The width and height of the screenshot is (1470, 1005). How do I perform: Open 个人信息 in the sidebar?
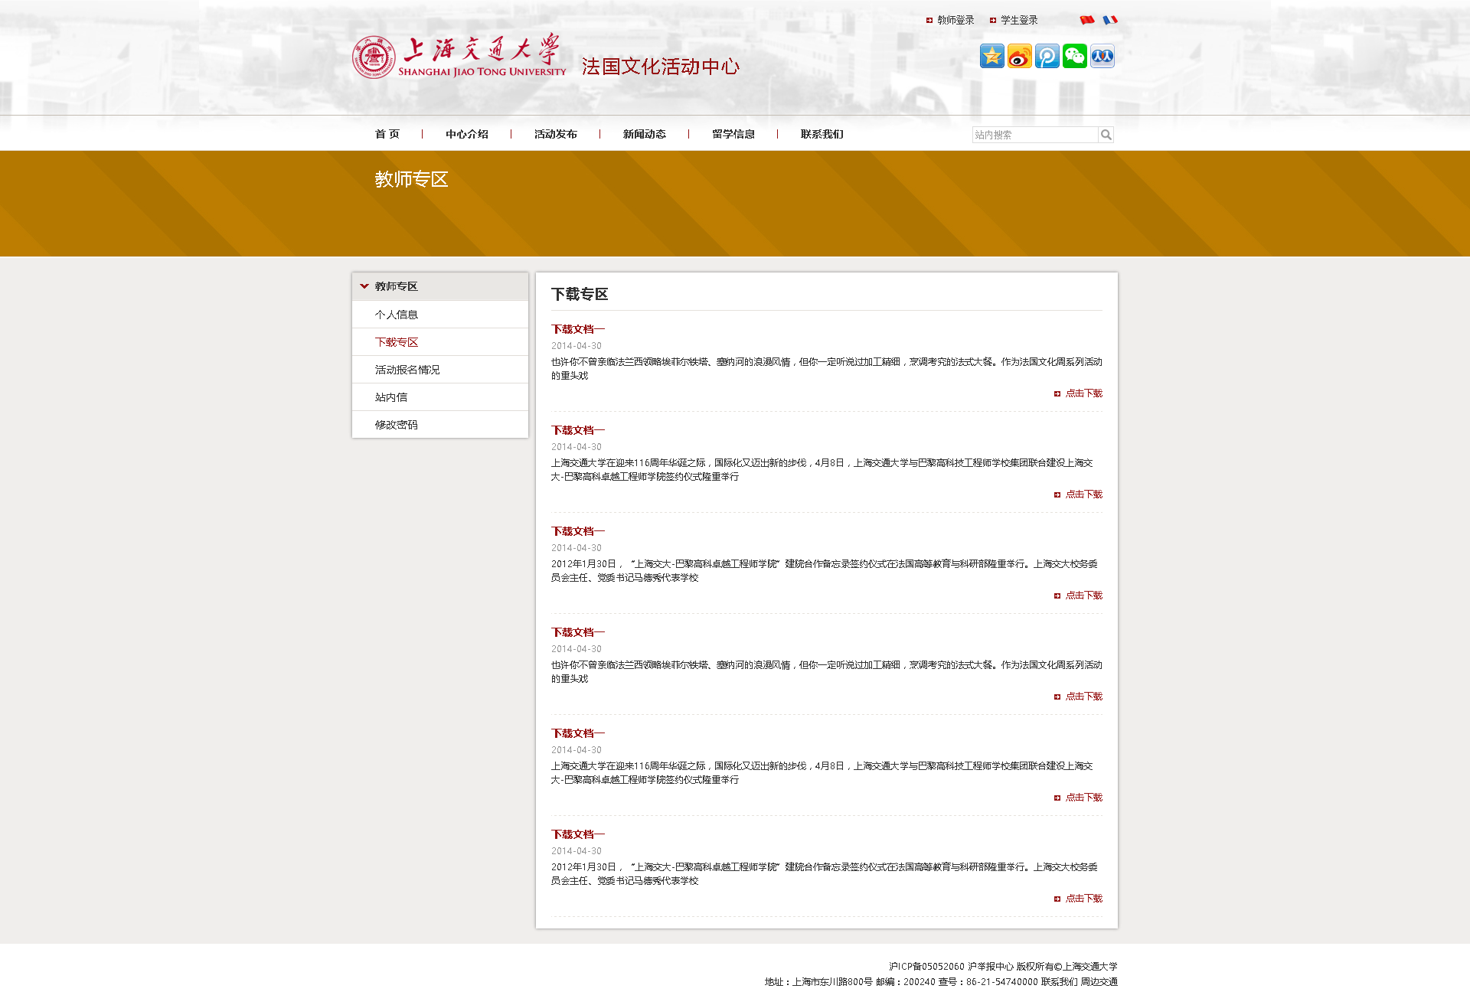(397, 315)
